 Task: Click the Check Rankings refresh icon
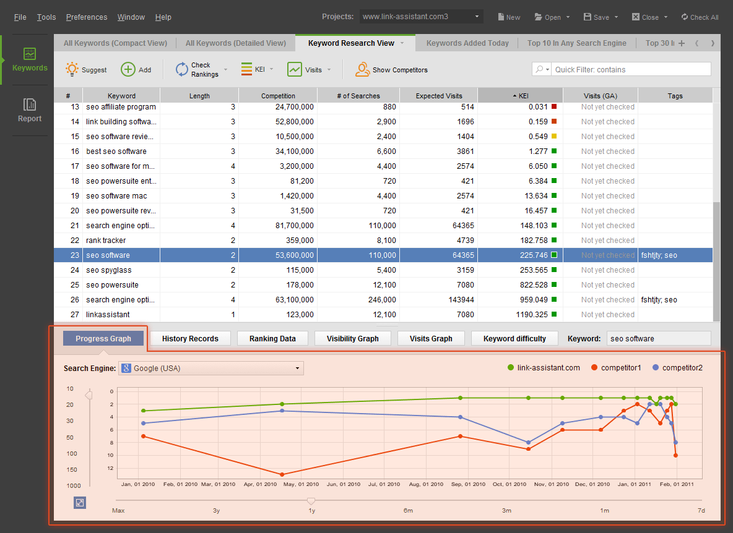pyautogui.click(x=182, y=69)
